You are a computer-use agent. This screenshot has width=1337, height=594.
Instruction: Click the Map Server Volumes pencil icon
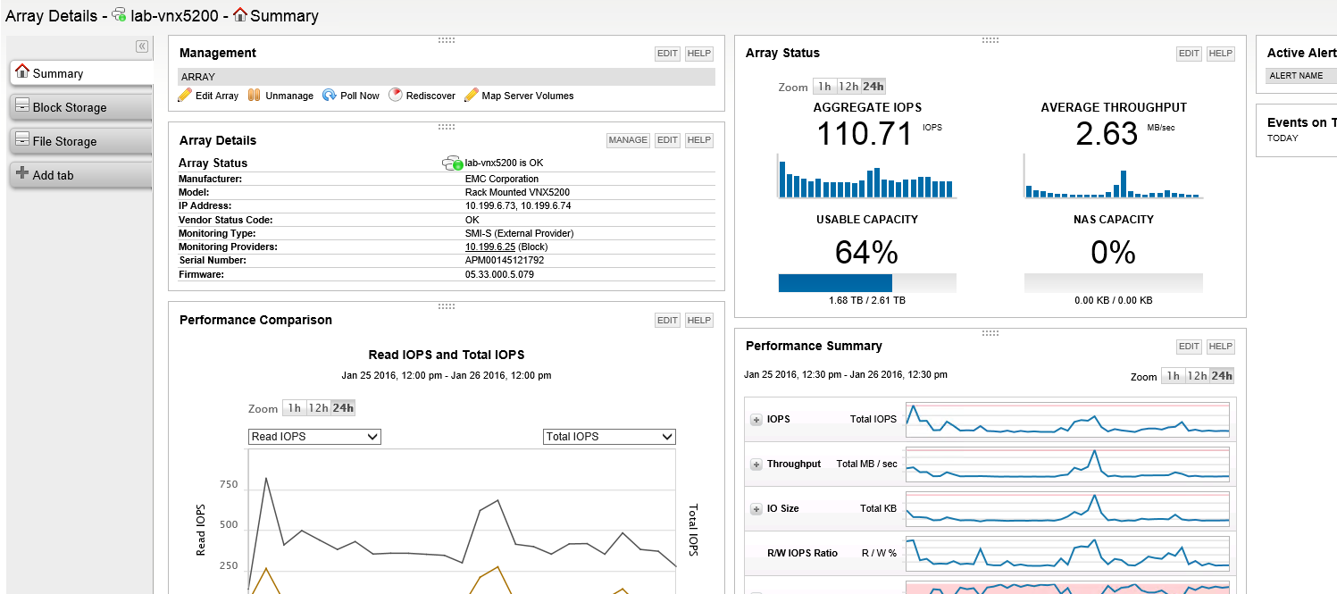[x=471, y=95]
